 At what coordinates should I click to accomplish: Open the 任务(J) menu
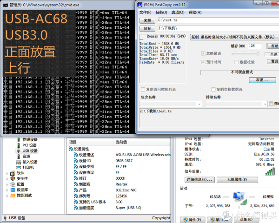pos(161,13)
